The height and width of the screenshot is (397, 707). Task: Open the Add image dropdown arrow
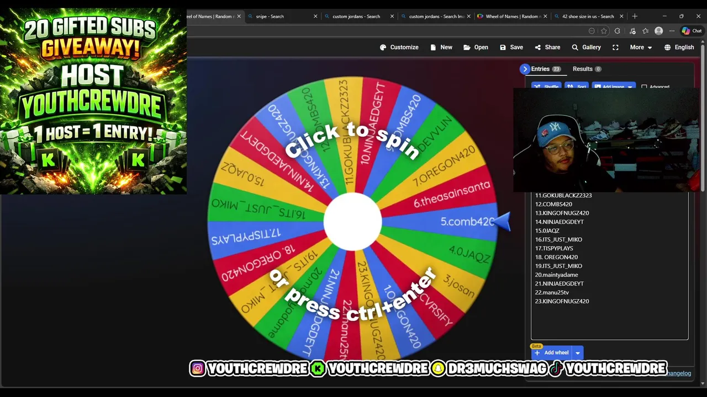(630, 87)
